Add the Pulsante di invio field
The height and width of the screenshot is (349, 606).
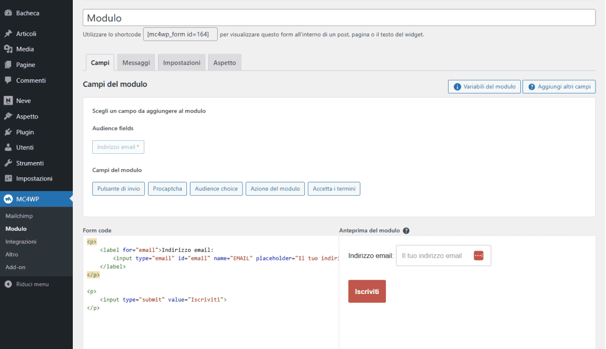coord(118,189)
